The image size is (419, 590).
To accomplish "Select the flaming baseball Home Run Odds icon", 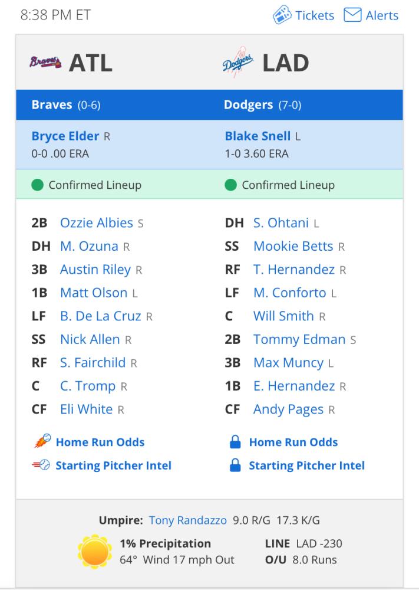I will 42,441.
